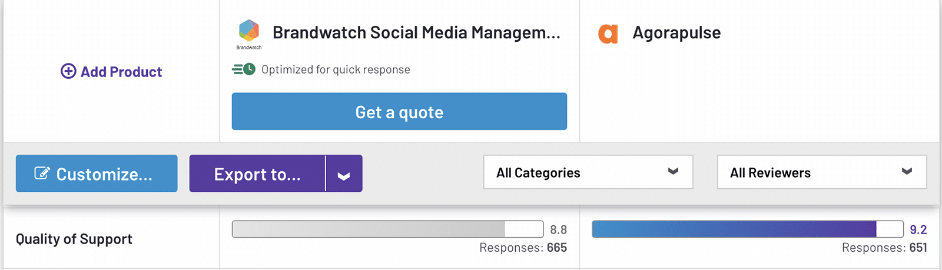Image resolution: width=942 pixels, height=270 pixels.
Task: Click Brandwatch's Quality of Support rating bar
Action: [387, 229]
